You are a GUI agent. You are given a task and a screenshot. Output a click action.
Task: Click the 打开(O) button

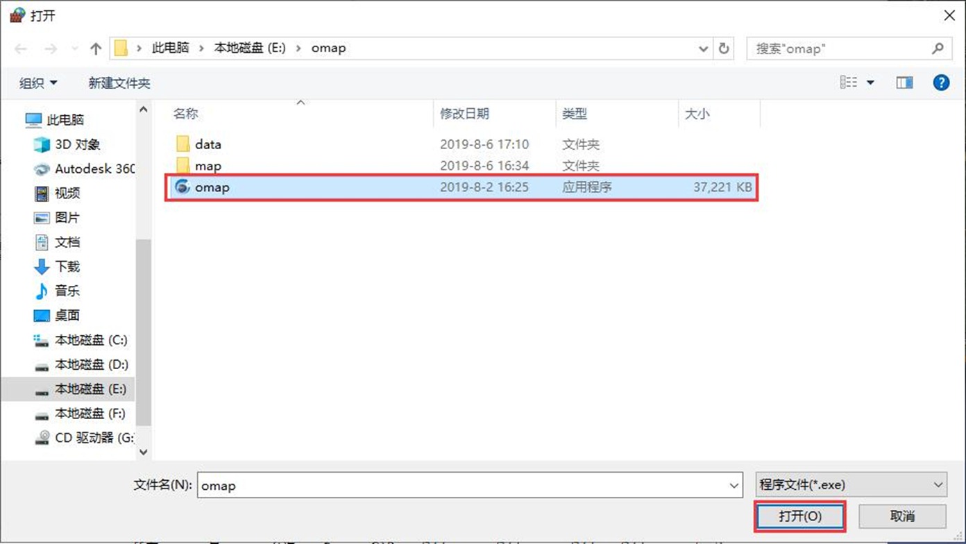800,516
